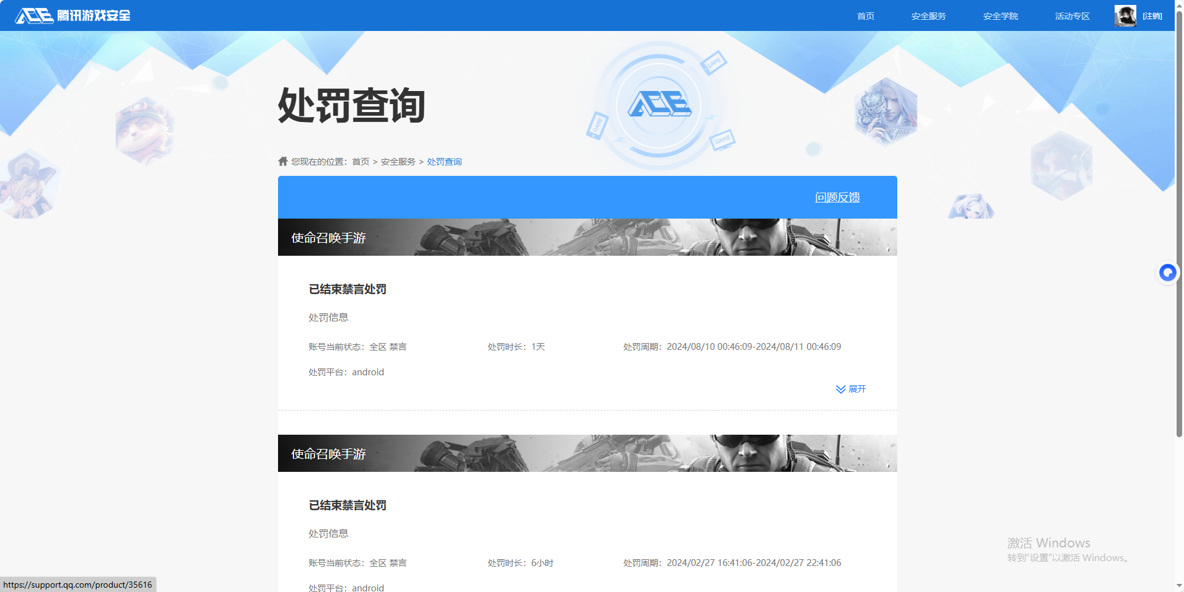Click the scrollbar down arrow
This screenshot has width=1184, height=592.
click(x=1178, y=586)
